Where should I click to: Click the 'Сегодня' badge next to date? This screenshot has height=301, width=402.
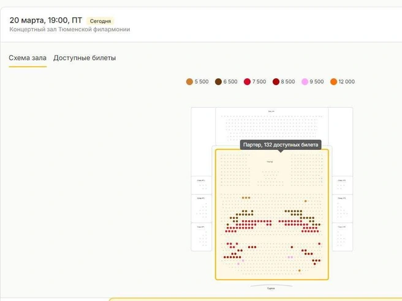pyautogui.click(x=100, y=21)
